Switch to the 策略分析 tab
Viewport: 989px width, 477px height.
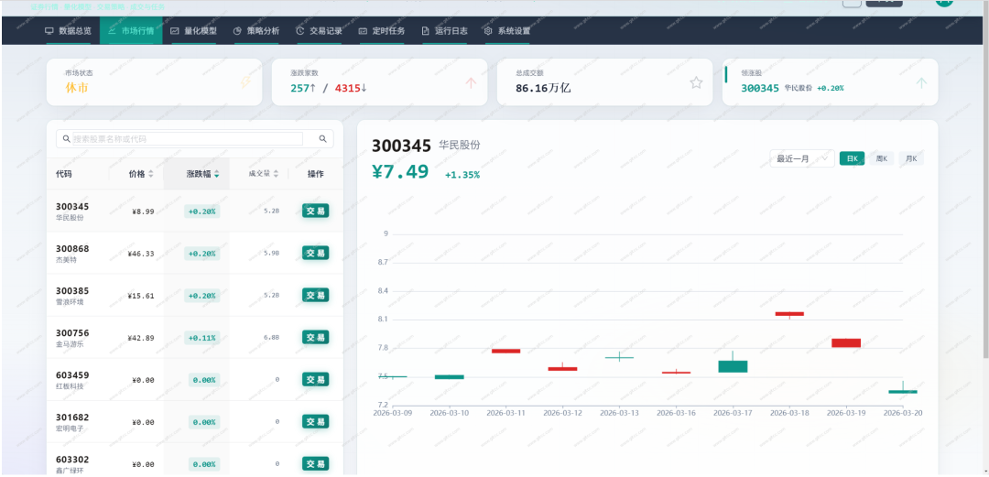click(x=256, y=30)
